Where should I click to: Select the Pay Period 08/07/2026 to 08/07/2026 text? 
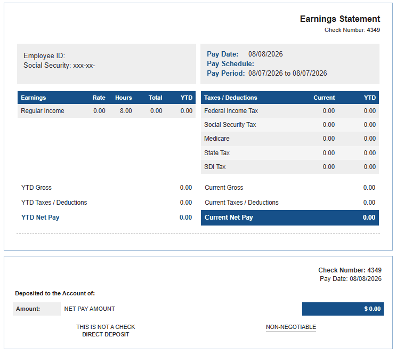click(266, 73)
